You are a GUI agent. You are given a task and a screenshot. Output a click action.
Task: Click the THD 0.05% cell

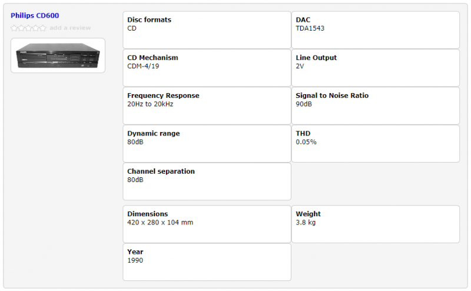[x=375, y=143]
